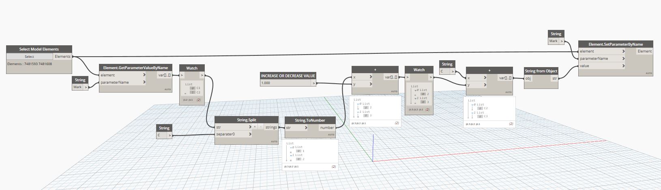
Task: Open str port chevron on String.Split
Action: tap(250, 127)
